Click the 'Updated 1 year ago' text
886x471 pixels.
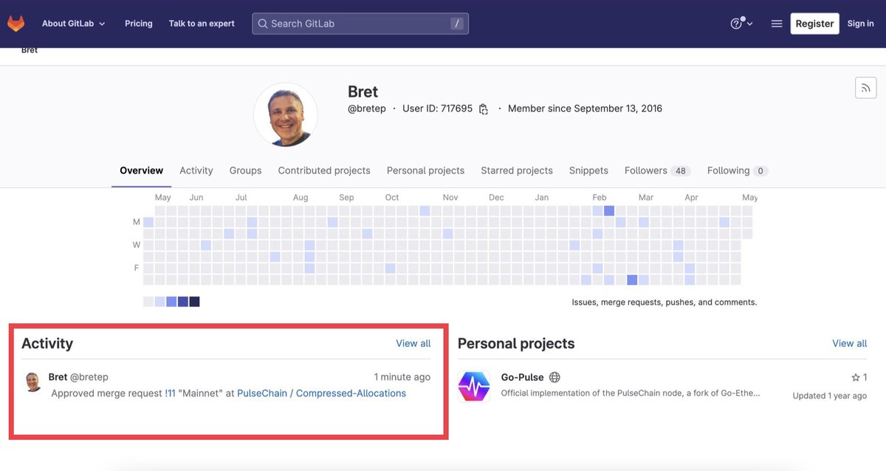(830, 396)
